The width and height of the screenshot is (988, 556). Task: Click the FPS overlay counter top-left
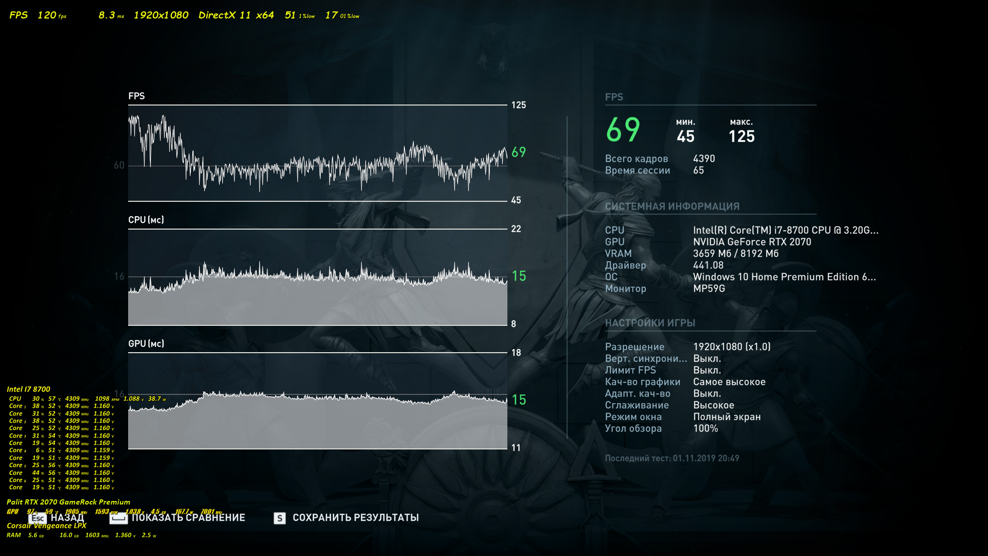point(38,15)
